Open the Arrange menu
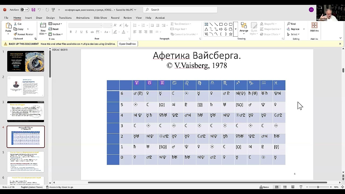The width and height of the screenshot is (345, 194). (x=244, y=29)
